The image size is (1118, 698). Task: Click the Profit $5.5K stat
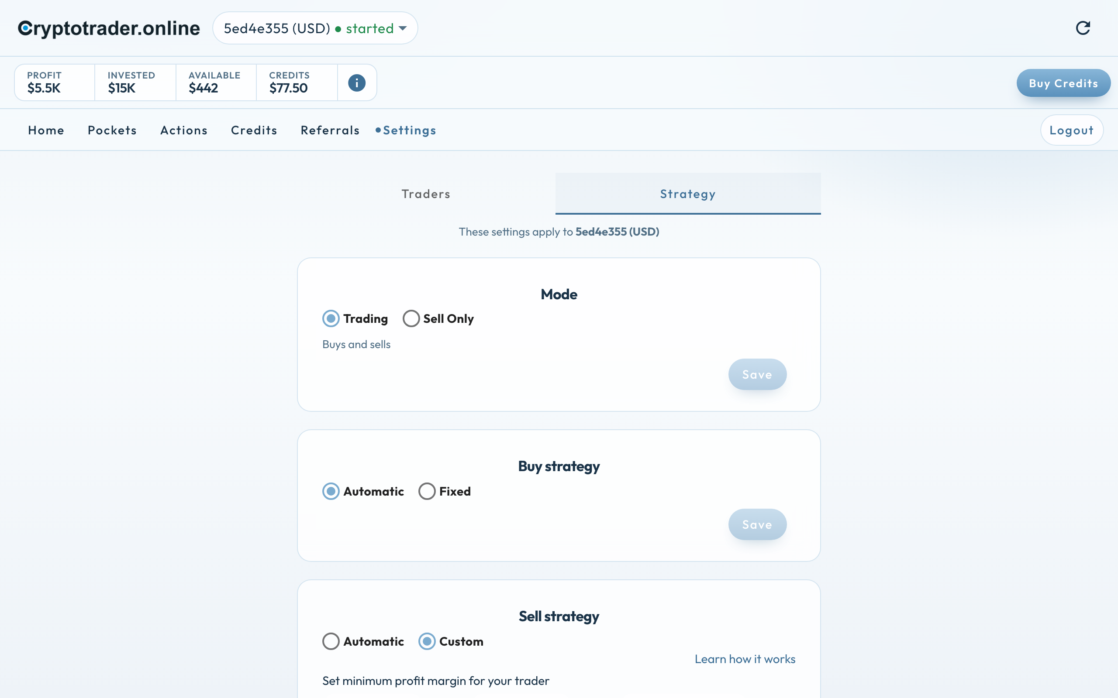point(55,82)
